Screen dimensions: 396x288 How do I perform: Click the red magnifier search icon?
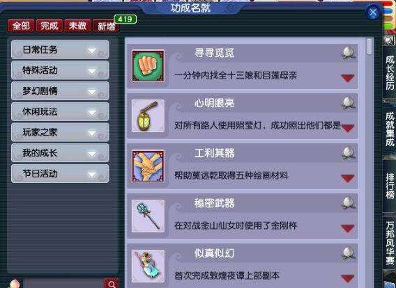click(x=111, y=284)
